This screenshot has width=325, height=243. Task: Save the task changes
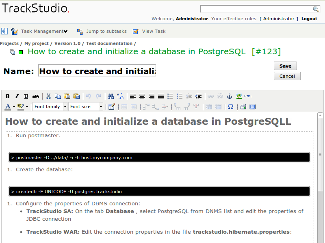tap(286, 66)
